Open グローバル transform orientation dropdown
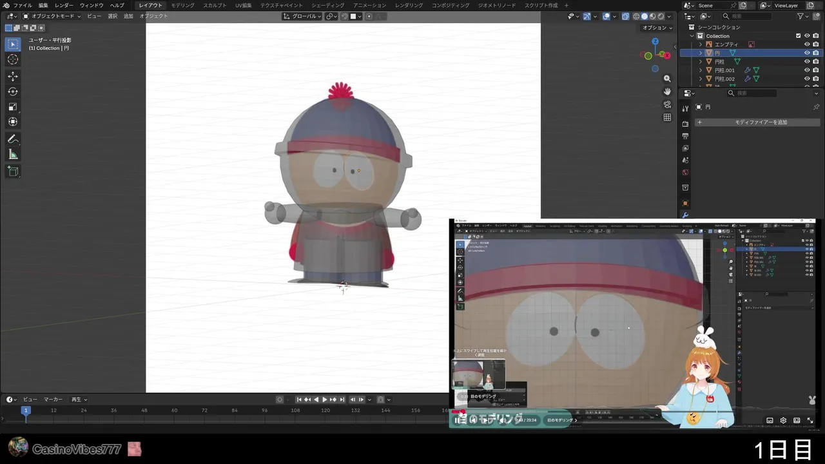 [302, 16]
